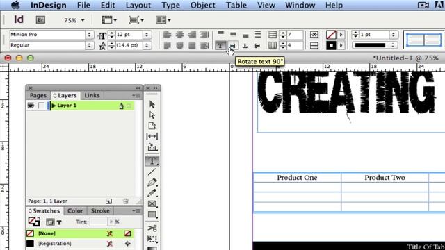Select the Rectangle tool
Viewport: 445px width, 250px height.
pos(152,215)
